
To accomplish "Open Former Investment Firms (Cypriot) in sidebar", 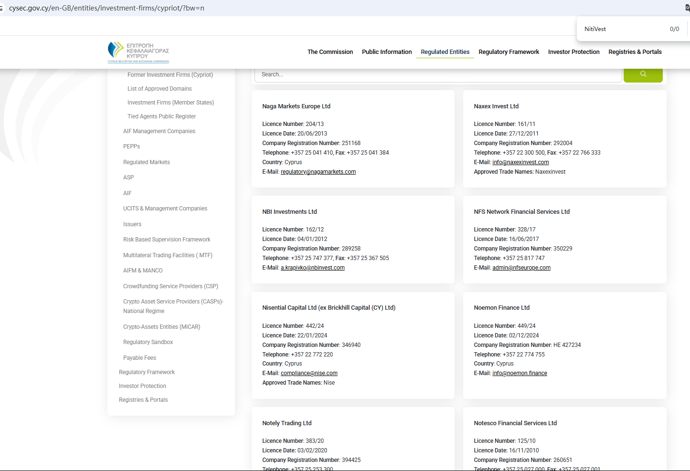I will click(170, 75).
